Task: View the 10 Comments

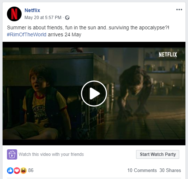Action: [x=142, y=170]
